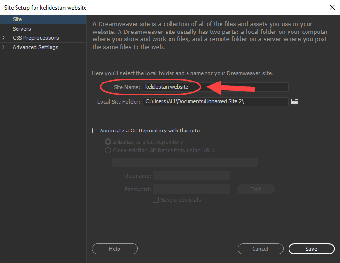Click the Password input field
Screen dimensions: 340x263
[x=191, y=189]
